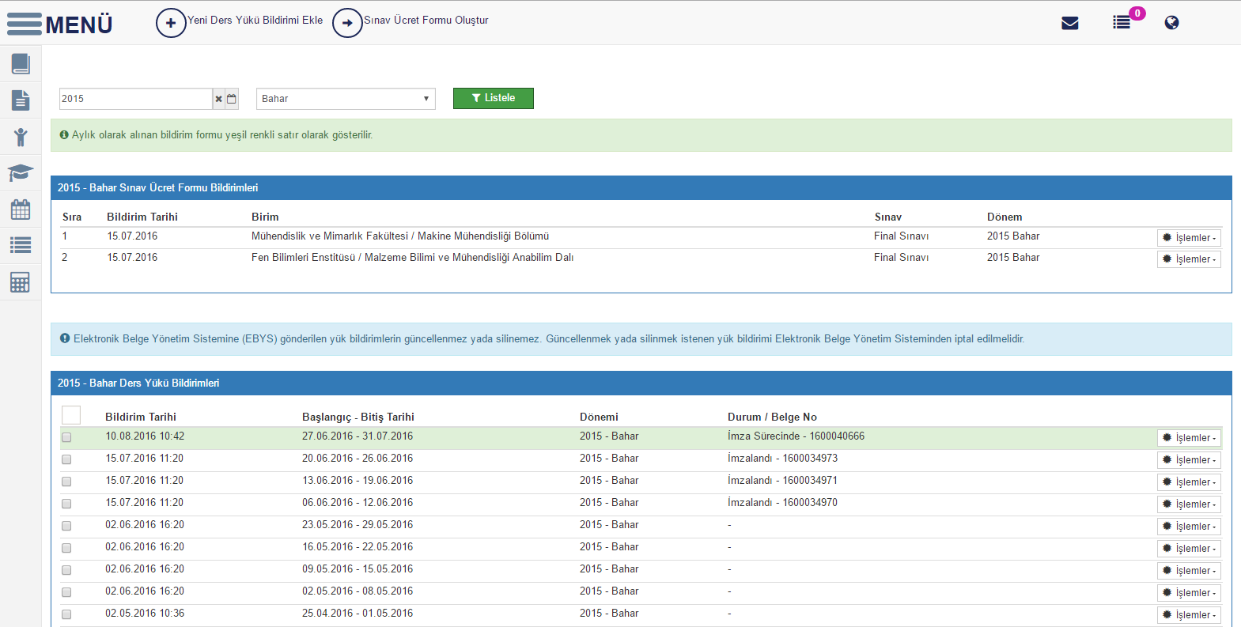
Task: Open the book icon in sidebar
Action: tap(21, 64)
